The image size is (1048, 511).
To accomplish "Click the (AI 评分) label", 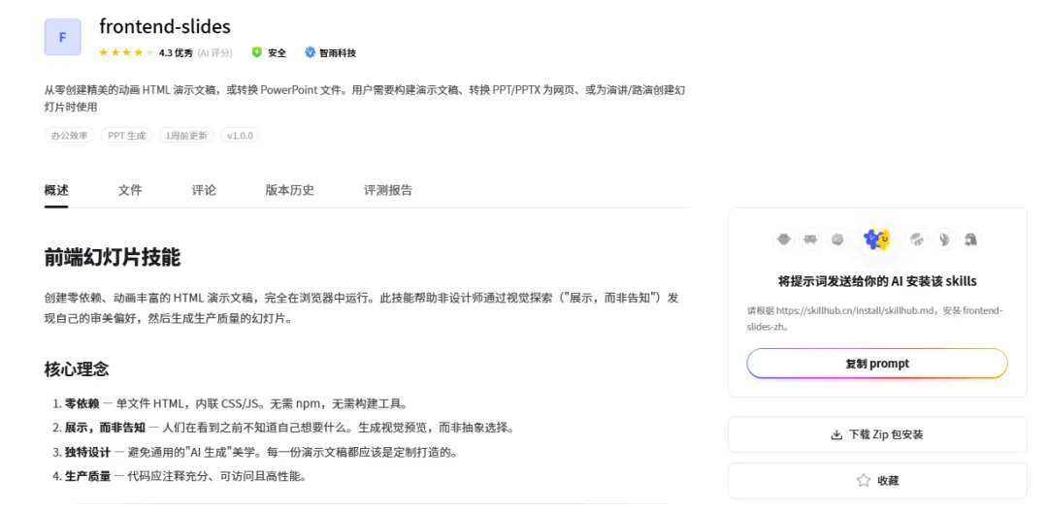I will click(215, 52).
